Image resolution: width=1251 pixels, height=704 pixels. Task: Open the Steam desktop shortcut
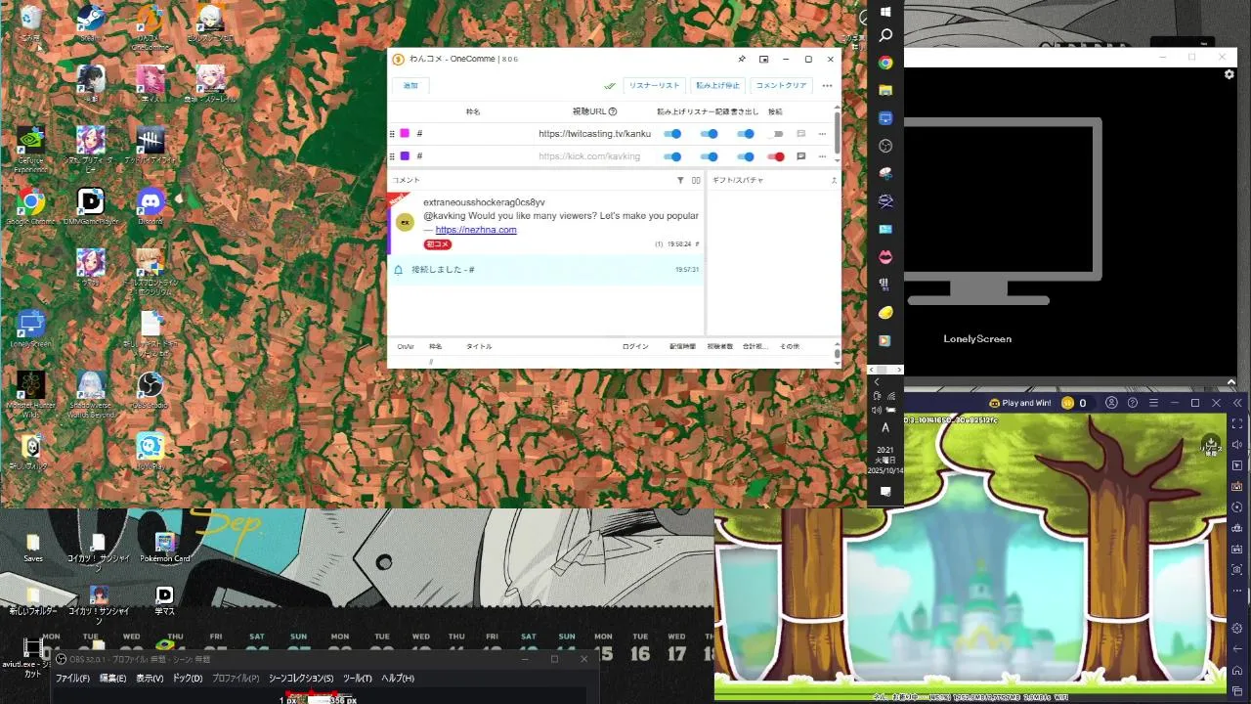[x=91, y=21]
